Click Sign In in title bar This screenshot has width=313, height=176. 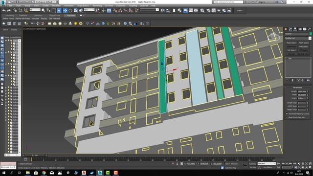pos(262,2)
